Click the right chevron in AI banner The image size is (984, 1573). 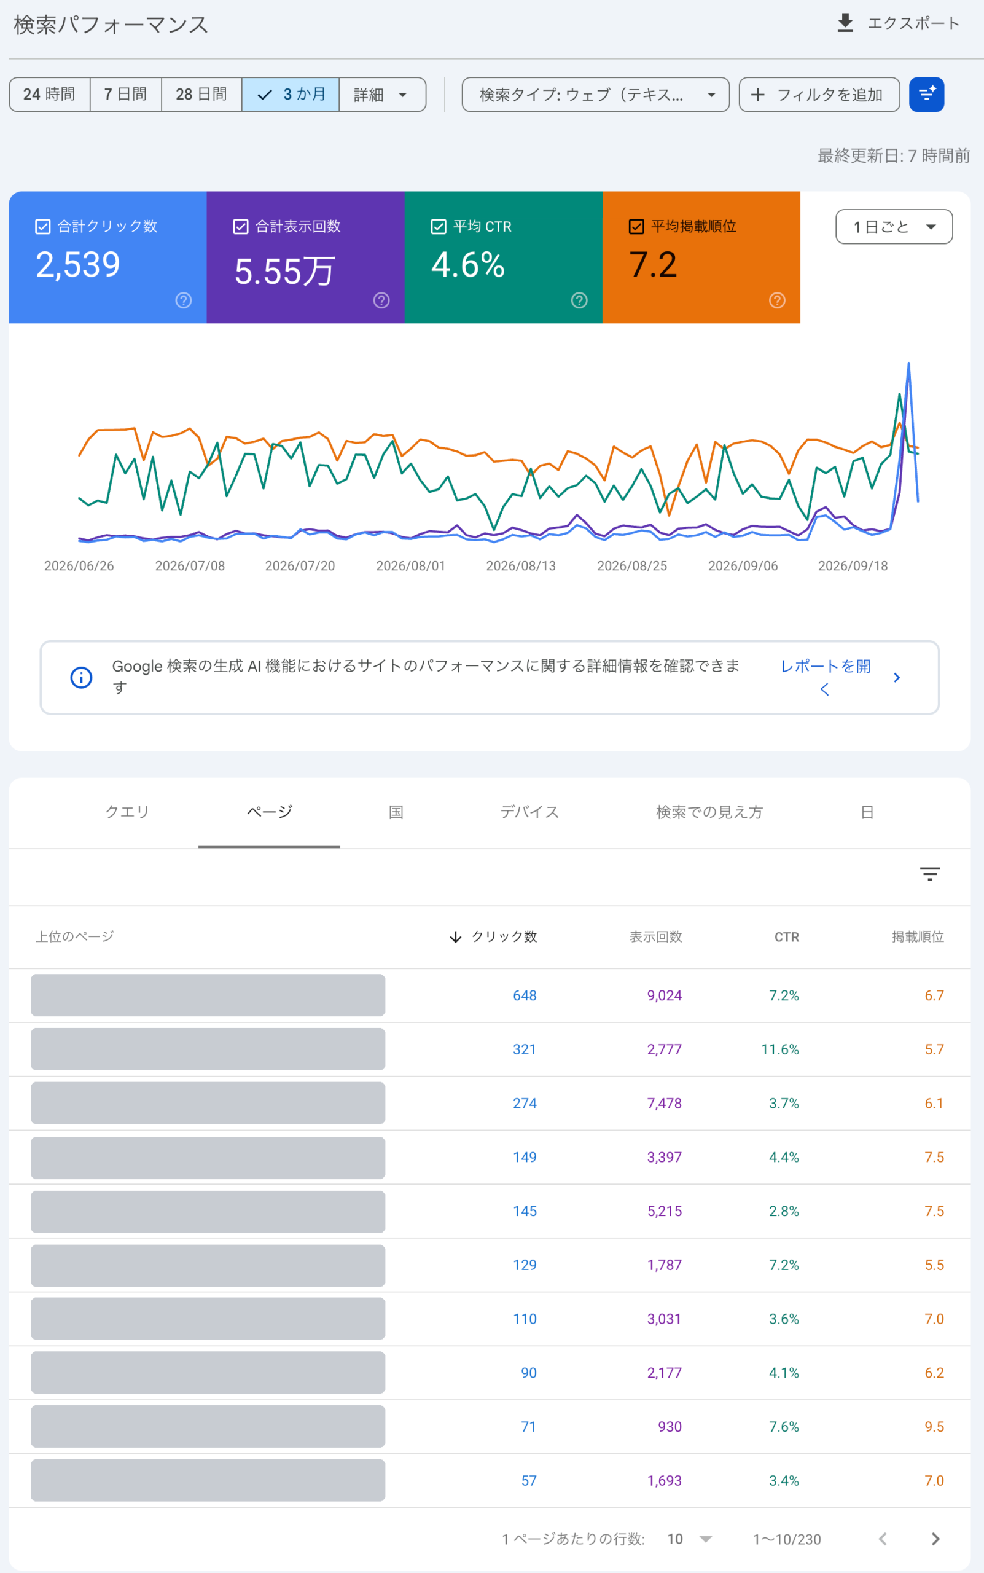(x=897, y=677)
